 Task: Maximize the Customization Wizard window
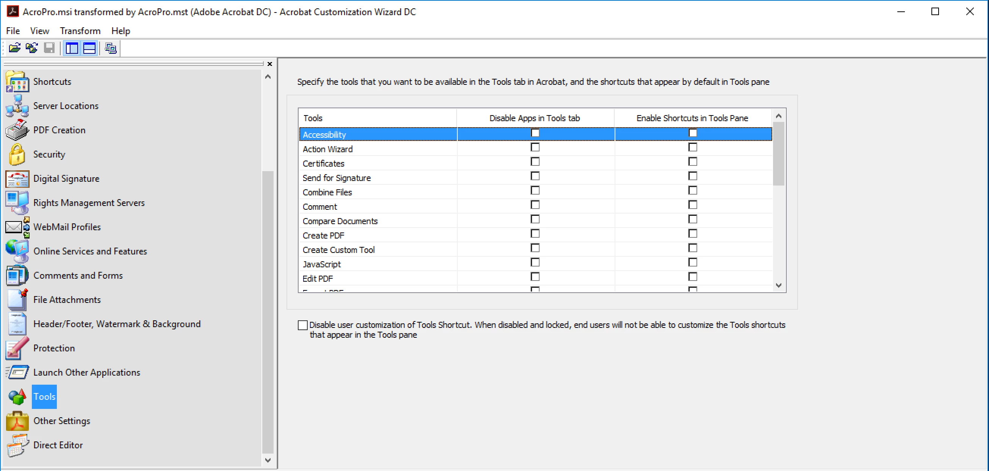coord(935,11)
